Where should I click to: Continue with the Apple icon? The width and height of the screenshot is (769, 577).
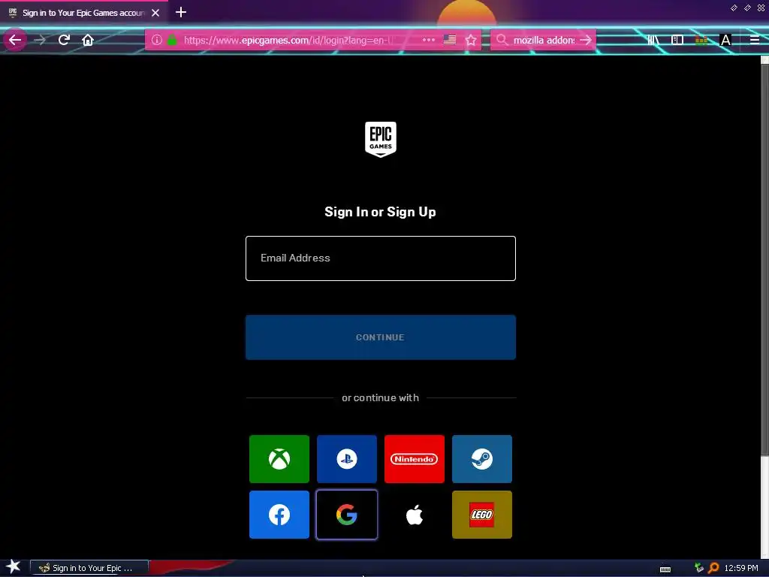pyautogui.click(x=415, y=515)
